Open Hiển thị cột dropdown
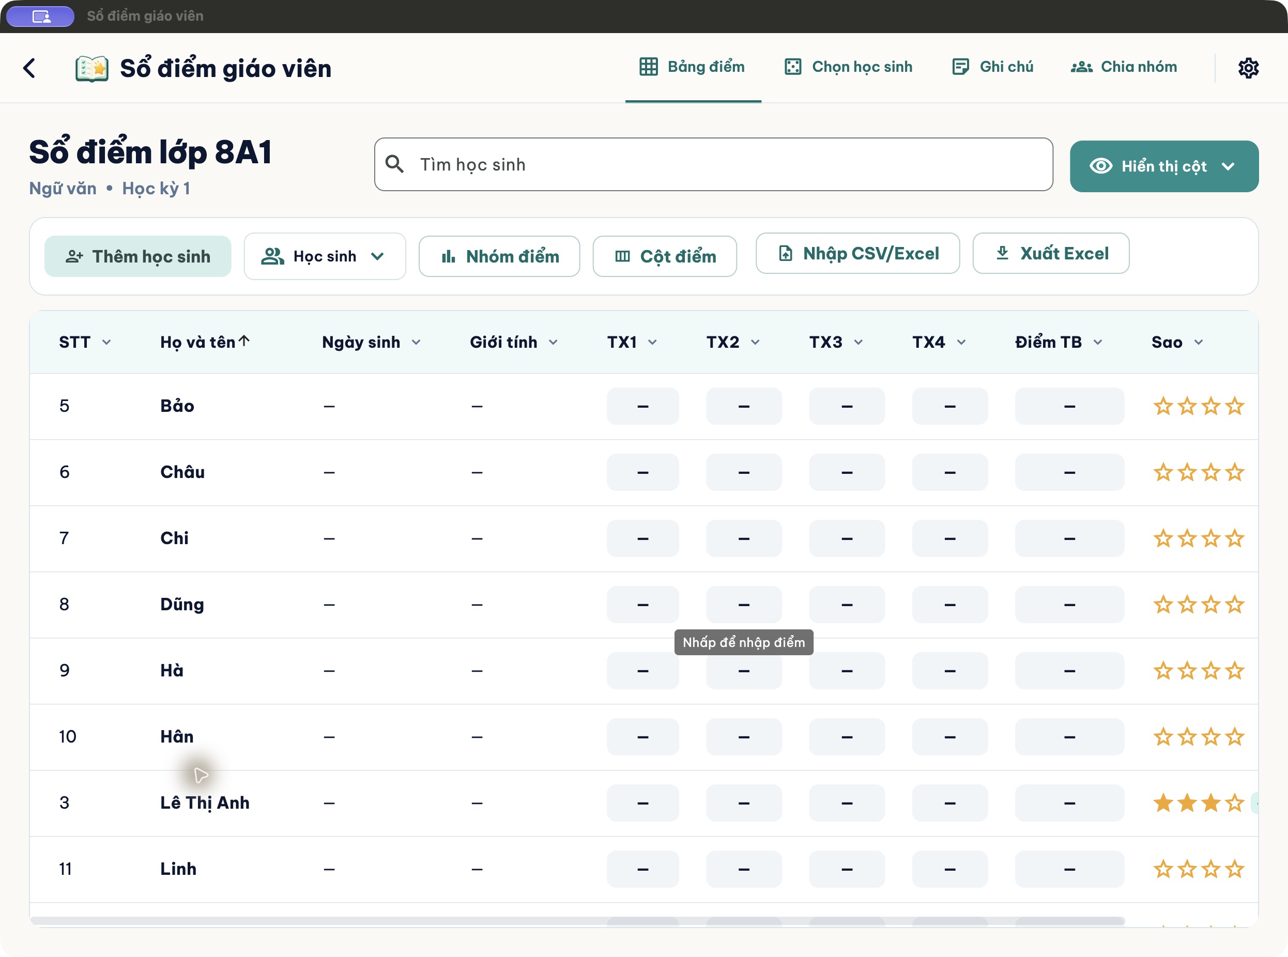1288x957 pixels. (1163, 166)
